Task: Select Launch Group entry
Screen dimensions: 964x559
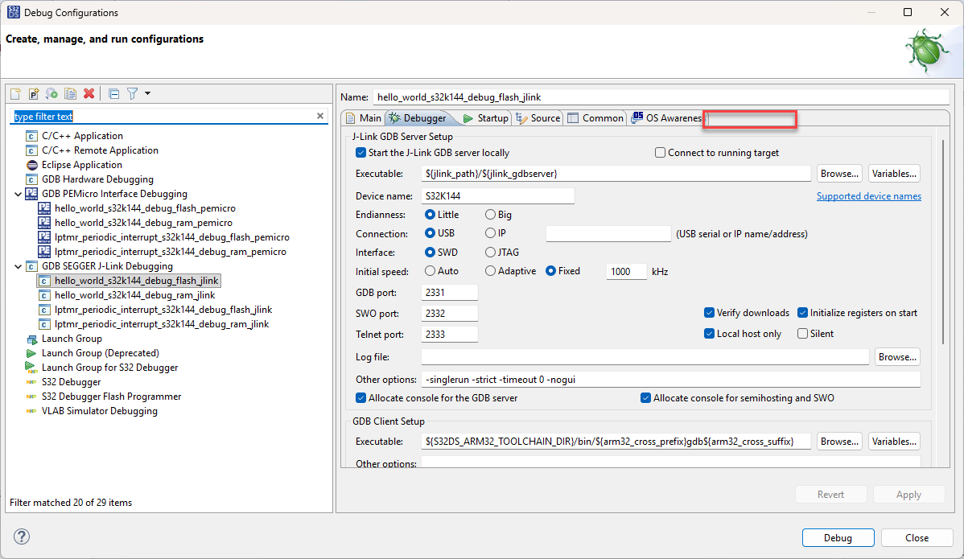Action: pos(72,339)
